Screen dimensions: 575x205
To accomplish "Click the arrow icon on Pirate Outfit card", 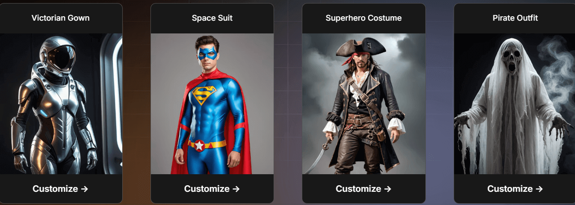I will (x=539, y=189).
